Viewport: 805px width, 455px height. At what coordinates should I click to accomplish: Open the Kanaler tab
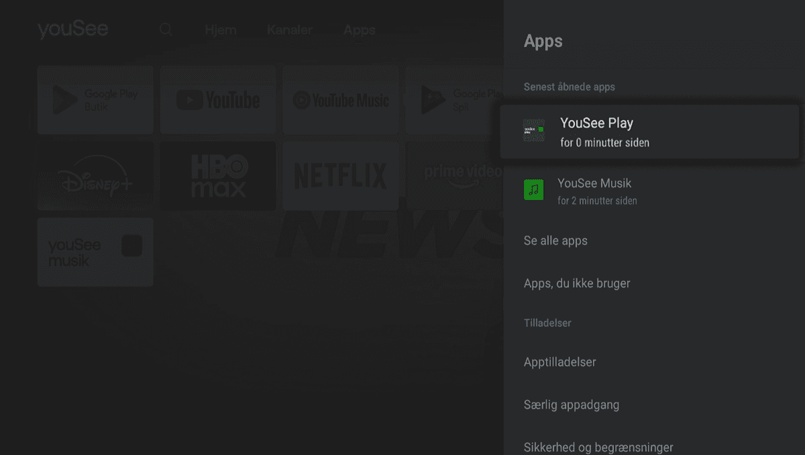pyautogui.click(x=289, y=30)
